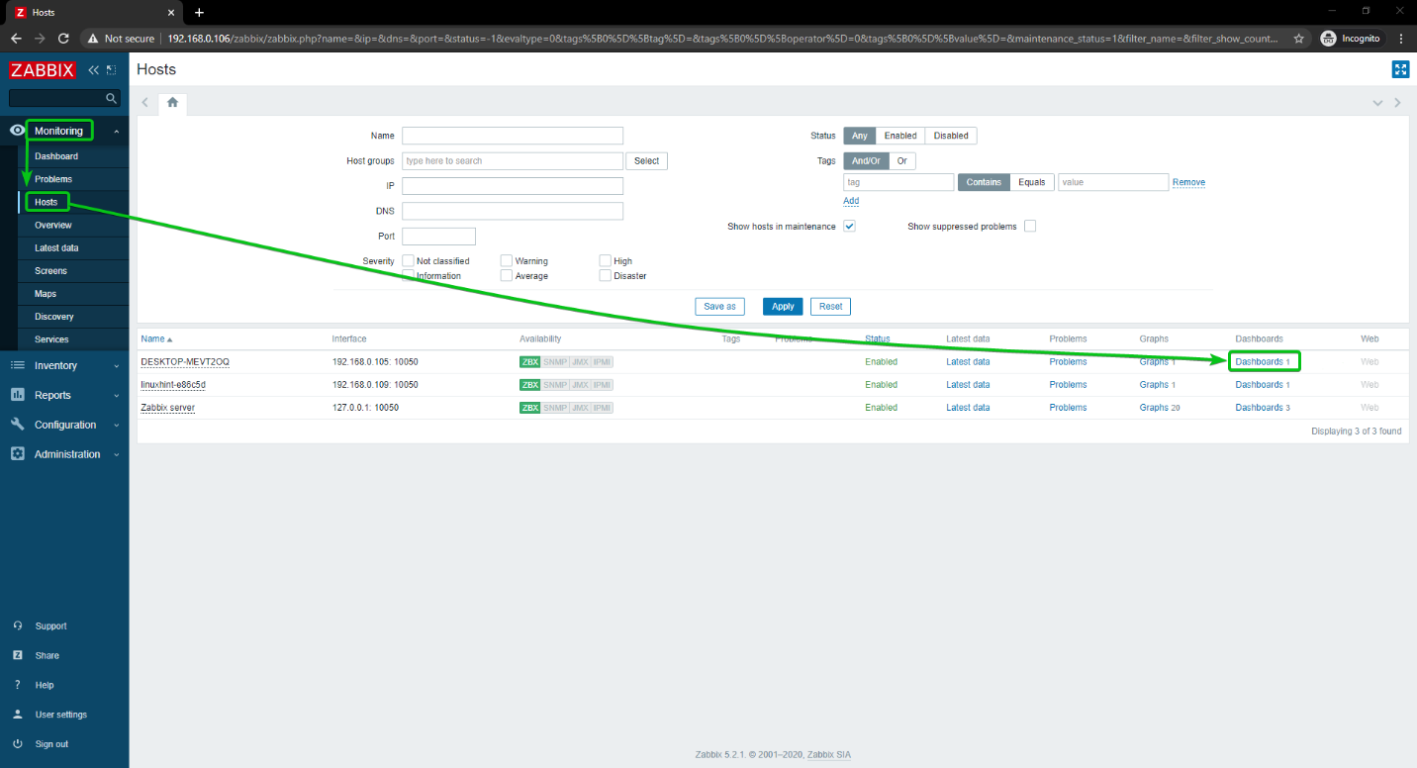Click the host Name input field

coord(513,136)
